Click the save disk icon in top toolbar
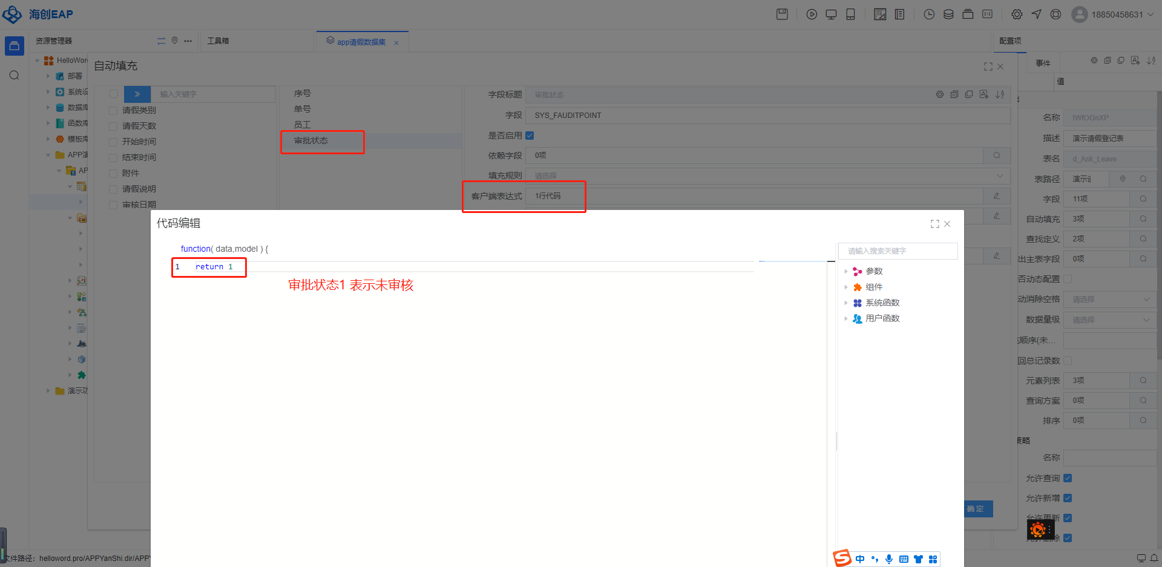Image resolution: width=1162 pixels, height=567 pixels. coord(782,15)
